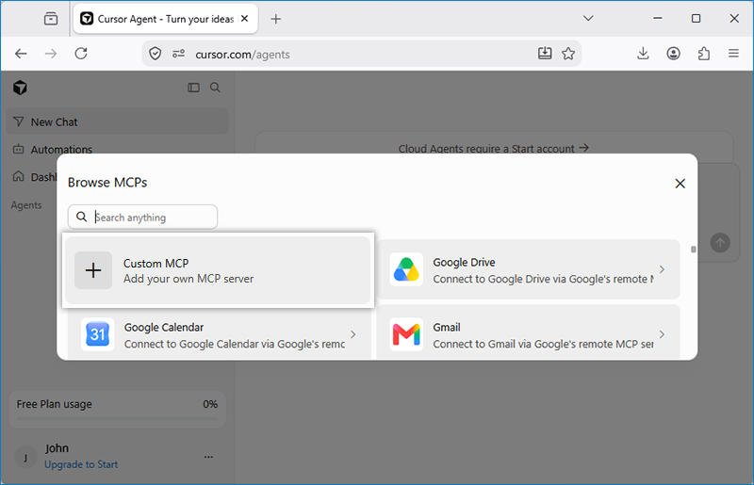Click the Google Drive logo icon

coord(406,269)
